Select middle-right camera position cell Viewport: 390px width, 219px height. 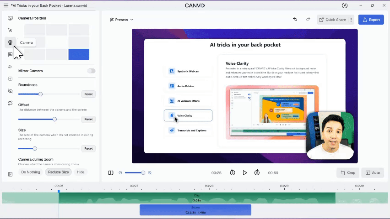pyautogui.click(x=79, y=42)
